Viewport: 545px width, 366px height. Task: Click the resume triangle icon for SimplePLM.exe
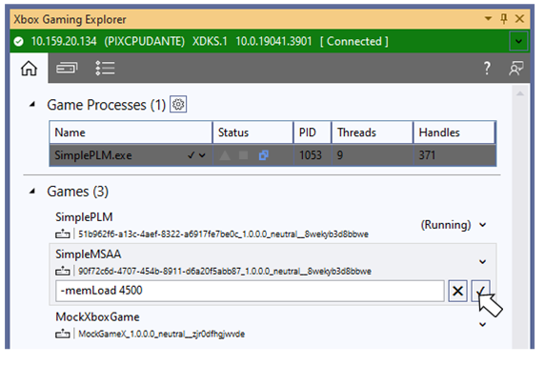[x=225, y=155]
